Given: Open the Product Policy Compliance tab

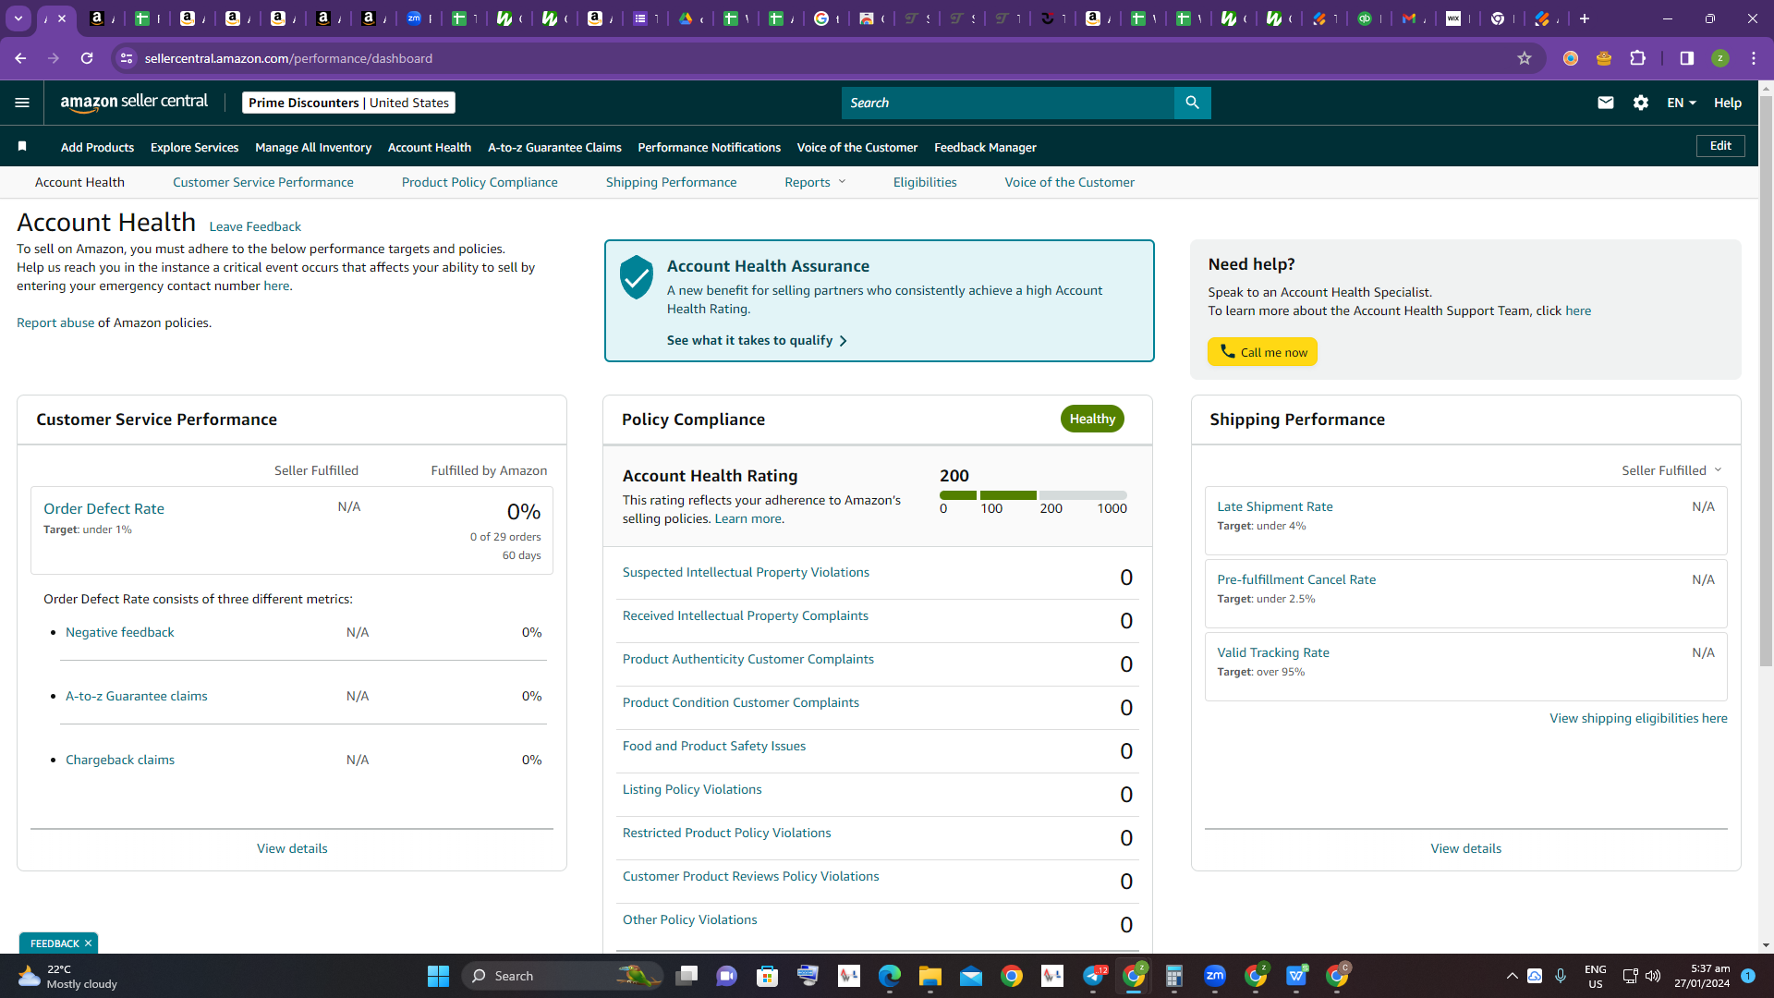Looking at the screenshot, I should pos(480,182).
